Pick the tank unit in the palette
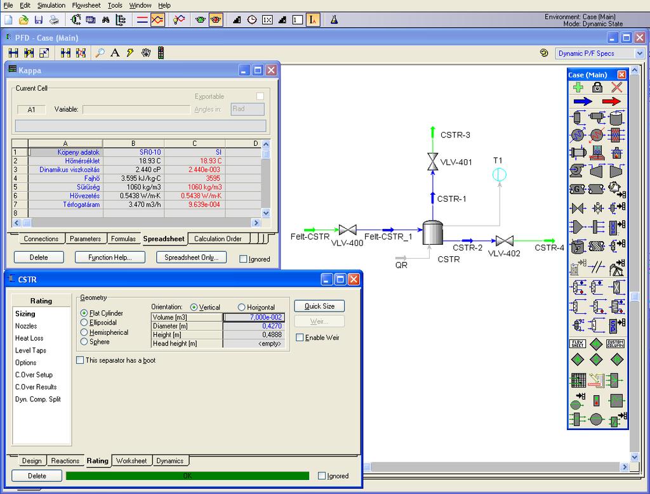Image resolution: width=650 pixels, height=494 pixels. (616, 117)
